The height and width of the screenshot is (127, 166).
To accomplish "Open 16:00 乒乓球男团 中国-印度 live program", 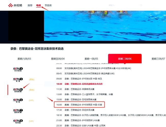I will pos(79,105).
